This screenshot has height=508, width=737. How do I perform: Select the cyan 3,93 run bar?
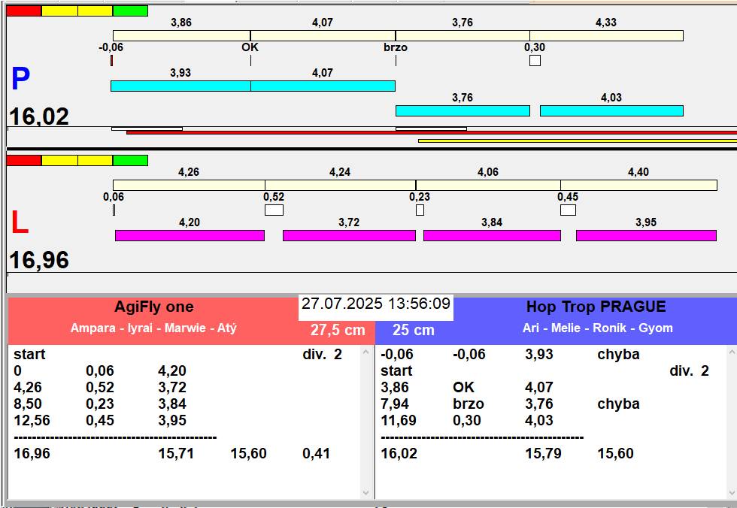(x=180, y=86)
